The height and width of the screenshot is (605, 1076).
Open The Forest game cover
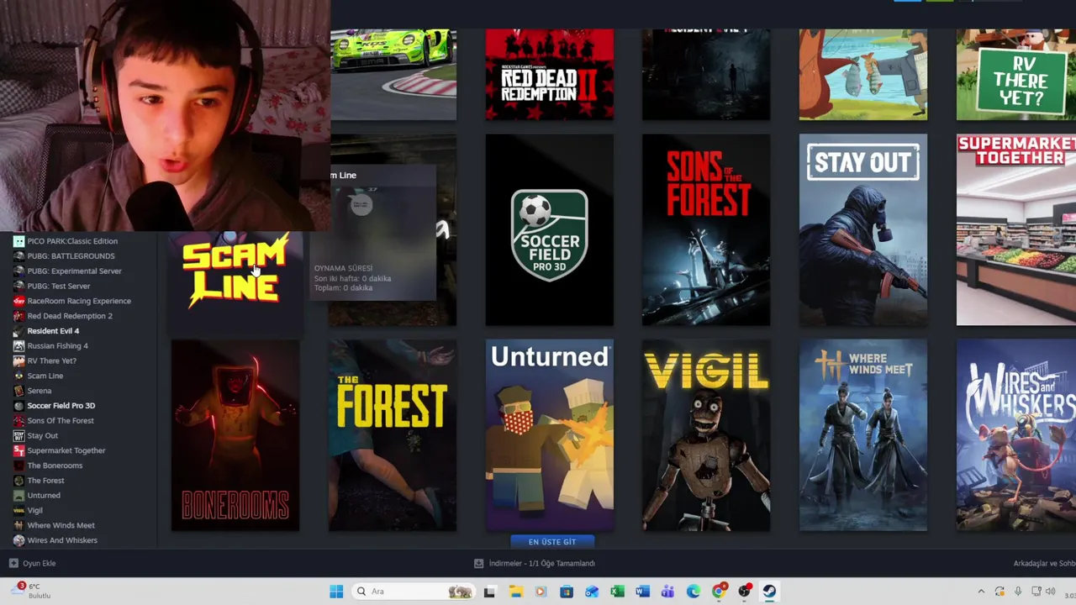click(393, 435)
